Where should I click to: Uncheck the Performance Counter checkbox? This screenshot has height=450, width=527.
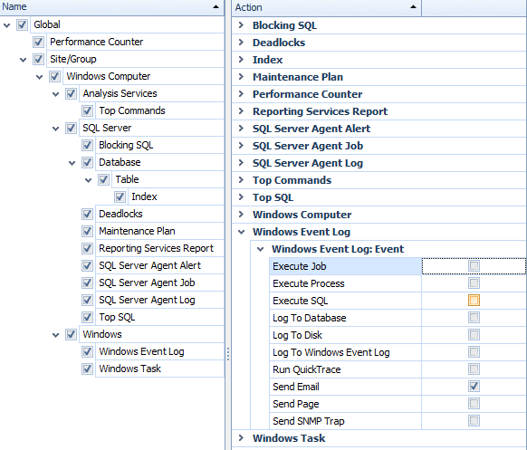coord(38,42)
